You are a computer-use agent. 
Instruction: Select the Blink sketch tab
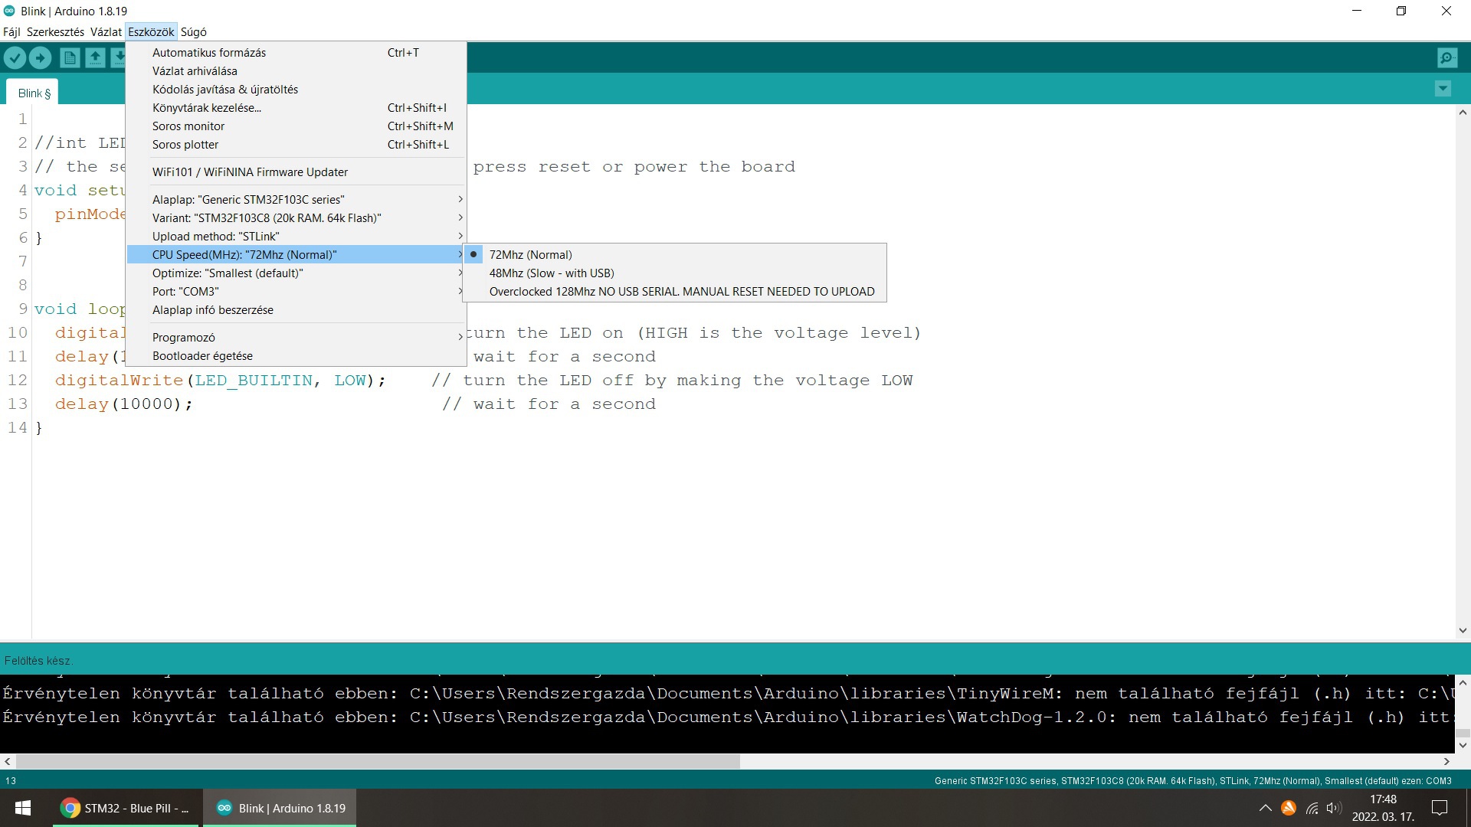(34, 93)
